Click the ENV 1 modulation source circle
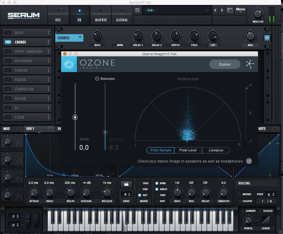The width and height of the screenshot is (283, 234). pos(51,129)
